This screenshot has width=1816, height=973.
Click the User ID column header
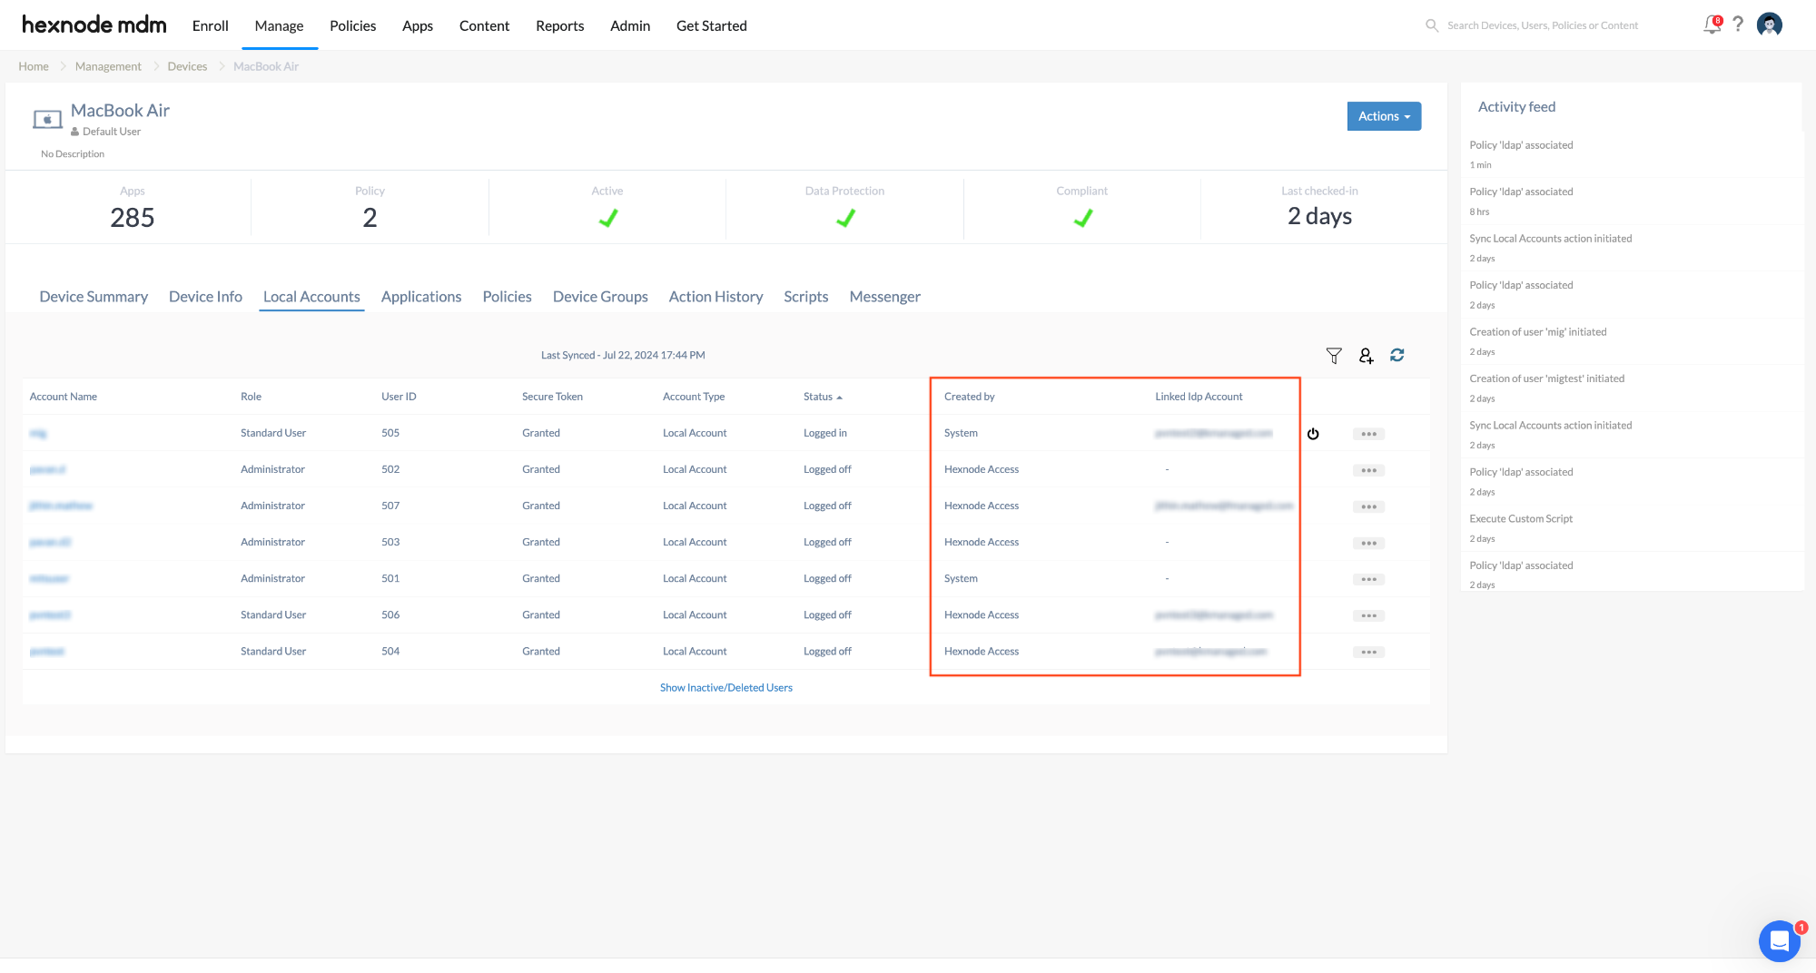pos(399,397)
